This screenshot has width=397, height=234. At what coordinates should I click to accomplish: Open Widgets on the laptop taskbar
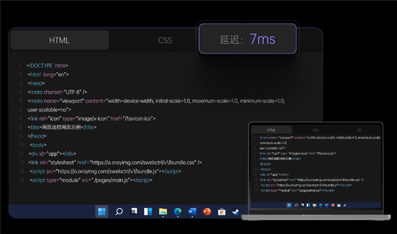click(308, 205)
